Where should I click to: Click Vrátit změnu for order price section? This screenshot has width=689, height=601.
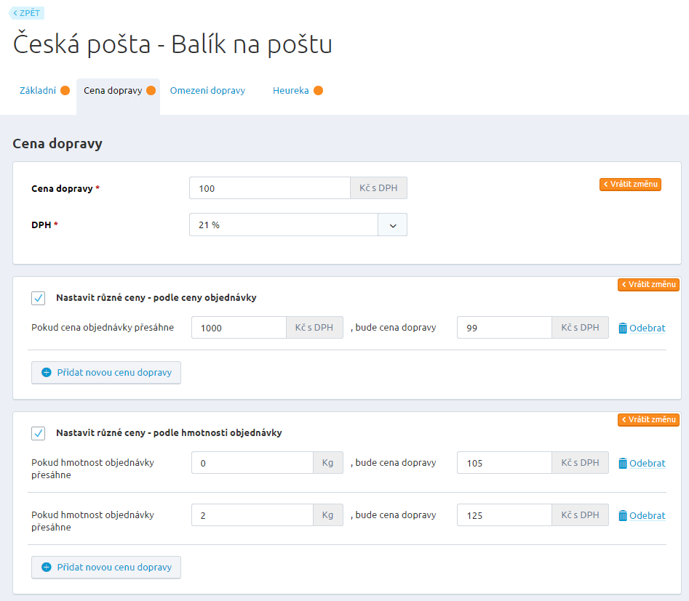point(648,284)
